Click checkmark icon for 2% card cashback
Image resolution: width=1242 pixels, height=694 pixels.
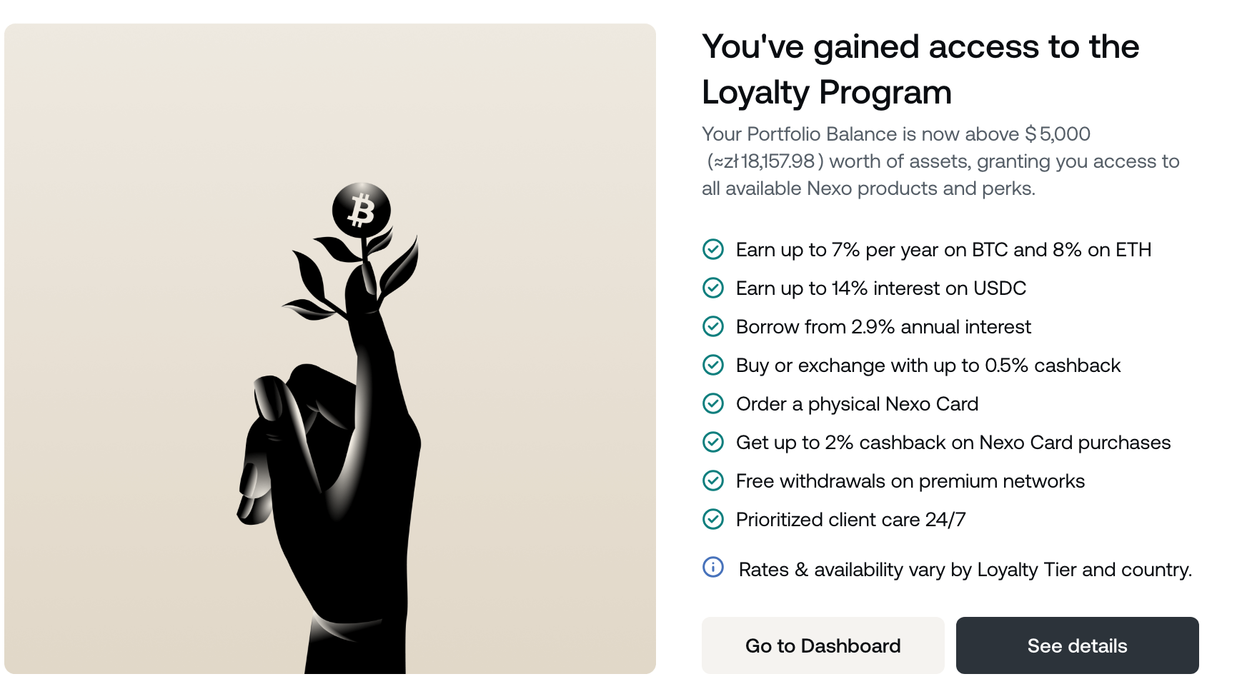tap(713, 442)
